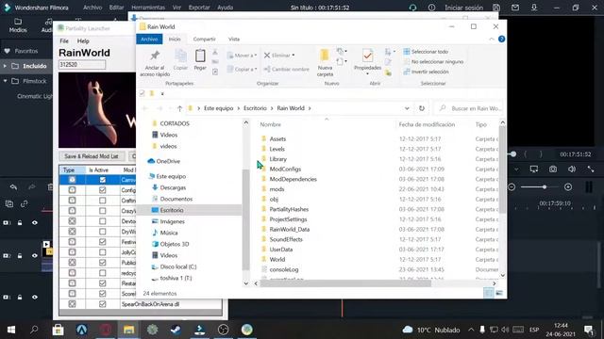Open the Archivo tab in Explorer
The image size is (604, 339).
pos(149,40)
